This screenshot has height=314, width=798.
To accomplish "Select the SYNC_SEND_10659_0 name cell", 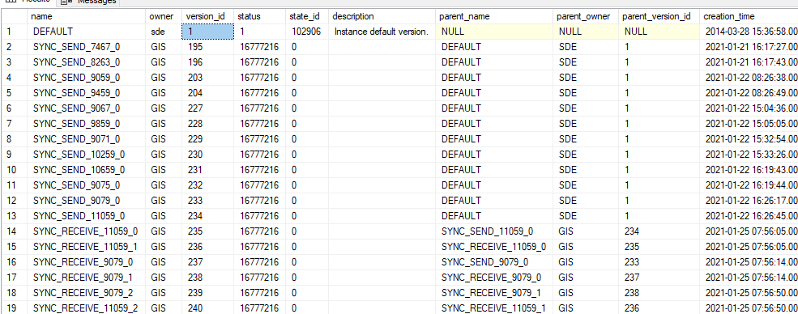I will click(86, 170).
